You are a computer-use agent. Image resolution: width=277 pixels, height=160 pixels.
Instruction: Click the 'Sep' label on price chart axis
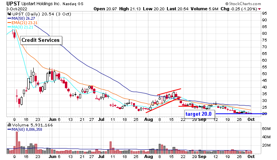pyautogui.click(x=202, y=119)
